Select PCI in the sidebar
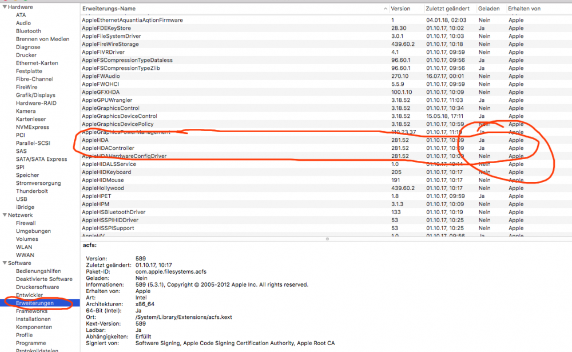572x352 pixels. (20, 135)
